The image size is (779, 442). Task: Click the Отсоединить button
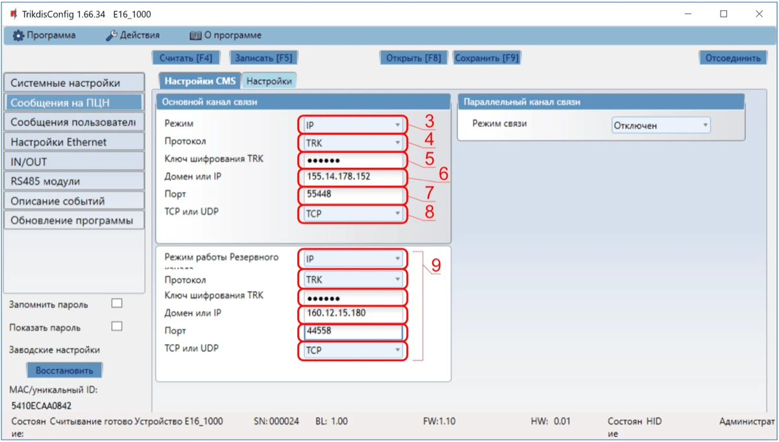pyautogui.click(x=732, y=58)
